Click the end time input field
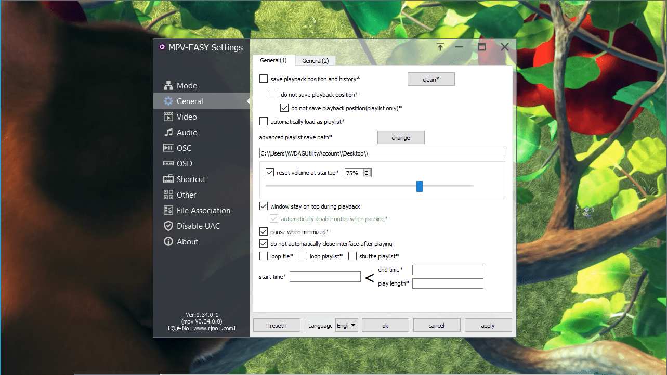Screen dimensions: 667x375 (x=448, y=270)
